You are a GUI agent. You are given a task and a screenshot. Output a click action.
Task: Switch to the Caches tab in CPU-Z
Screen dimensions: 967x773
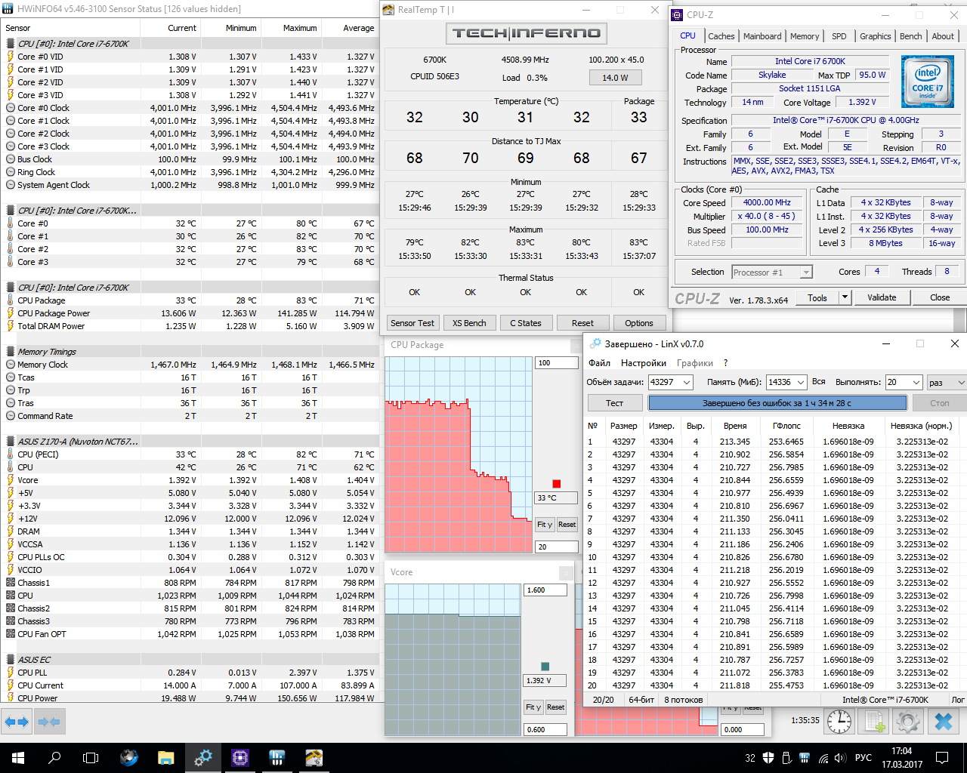click(x=721, y=36)
